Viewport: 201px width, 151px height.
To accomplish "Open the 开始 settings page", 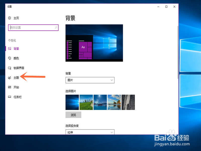I will click(x=16, y=87).
